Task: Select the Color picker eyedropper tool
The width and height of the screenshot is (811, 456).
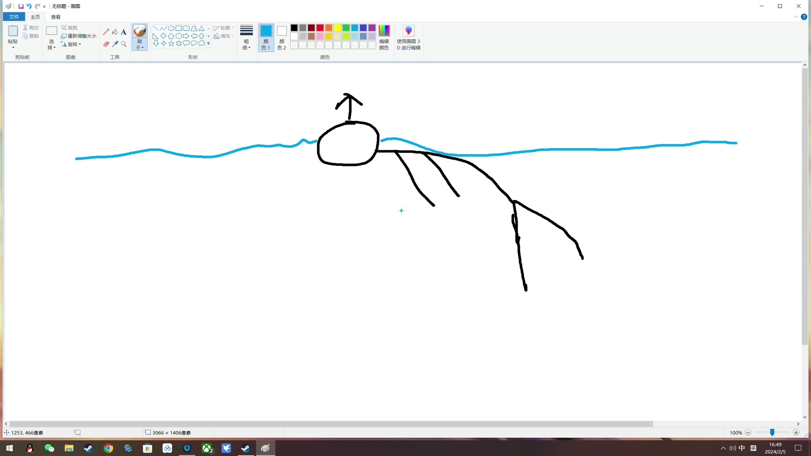Action: [x=115, y=44]
